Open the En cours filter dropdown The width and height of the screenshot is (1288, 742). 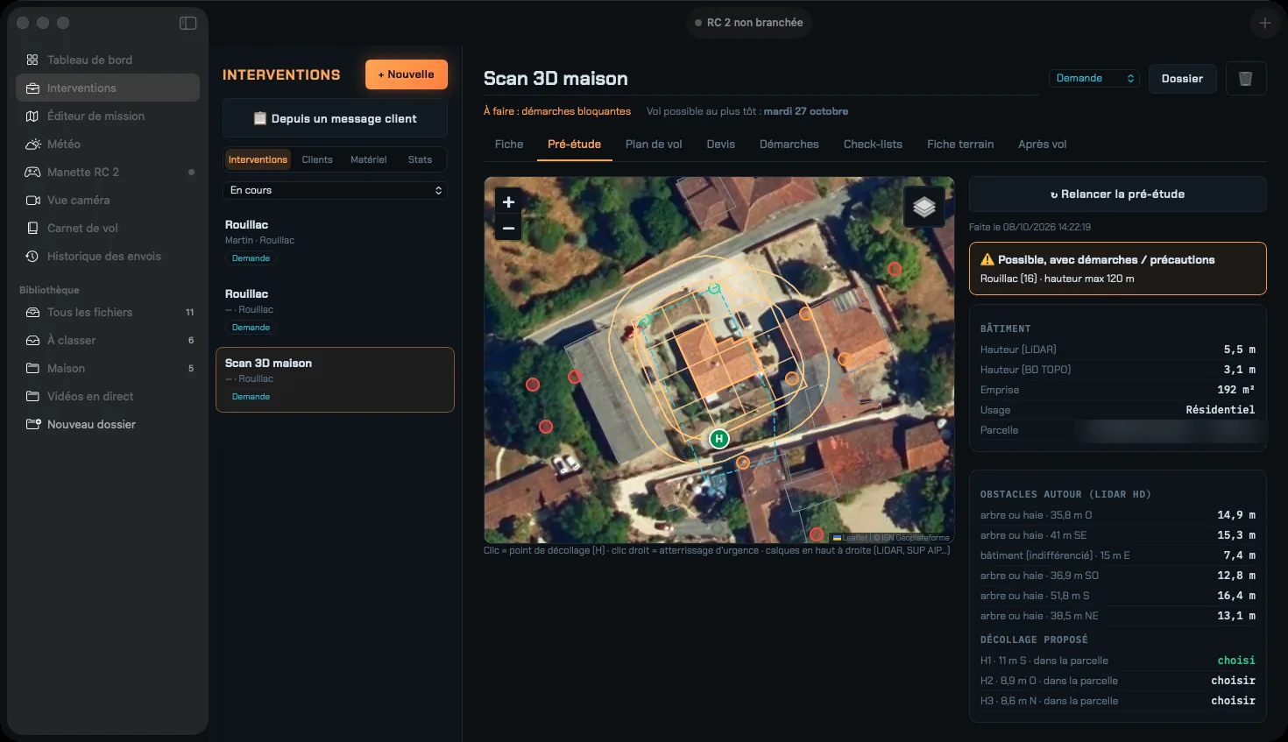(335, 190)
